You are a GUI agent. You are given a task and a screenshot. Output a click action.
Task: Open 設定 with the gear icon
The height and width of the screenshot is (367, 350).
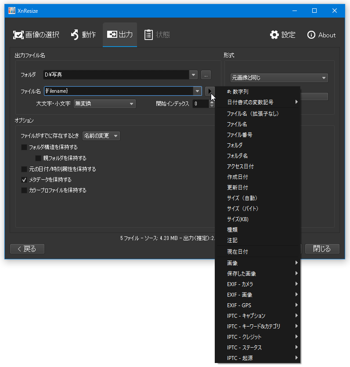point(282,35)
